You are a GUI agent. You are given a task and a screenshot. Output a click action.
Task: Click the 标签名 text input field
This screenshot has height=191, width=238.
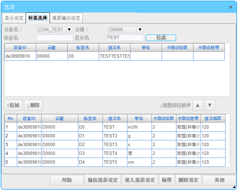coord(55,38)
